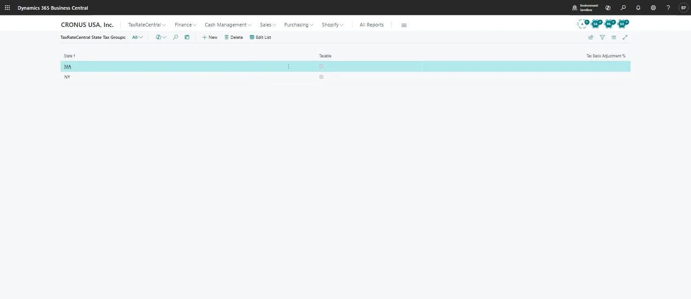Open the Environment Sandbox info icon

point(575,8)
